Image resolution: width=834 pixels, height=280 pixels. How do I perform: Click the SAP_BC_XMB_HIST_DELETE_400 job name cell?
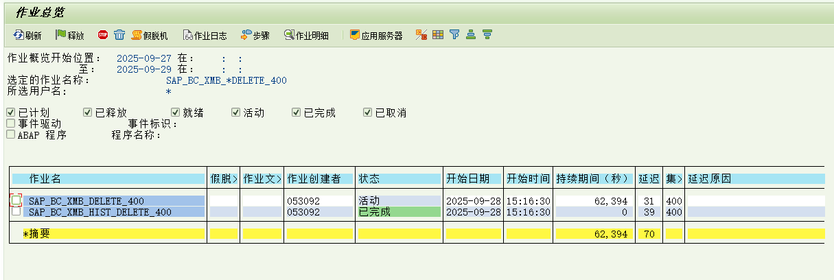coord(100,212)
